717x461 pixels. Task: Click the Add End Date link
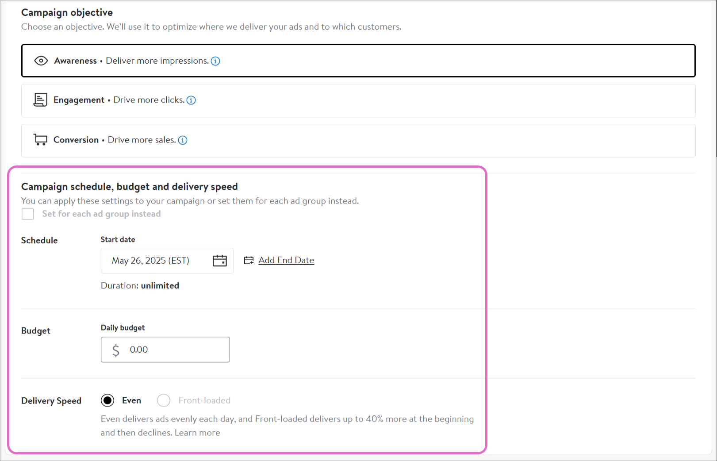point(286,260)
